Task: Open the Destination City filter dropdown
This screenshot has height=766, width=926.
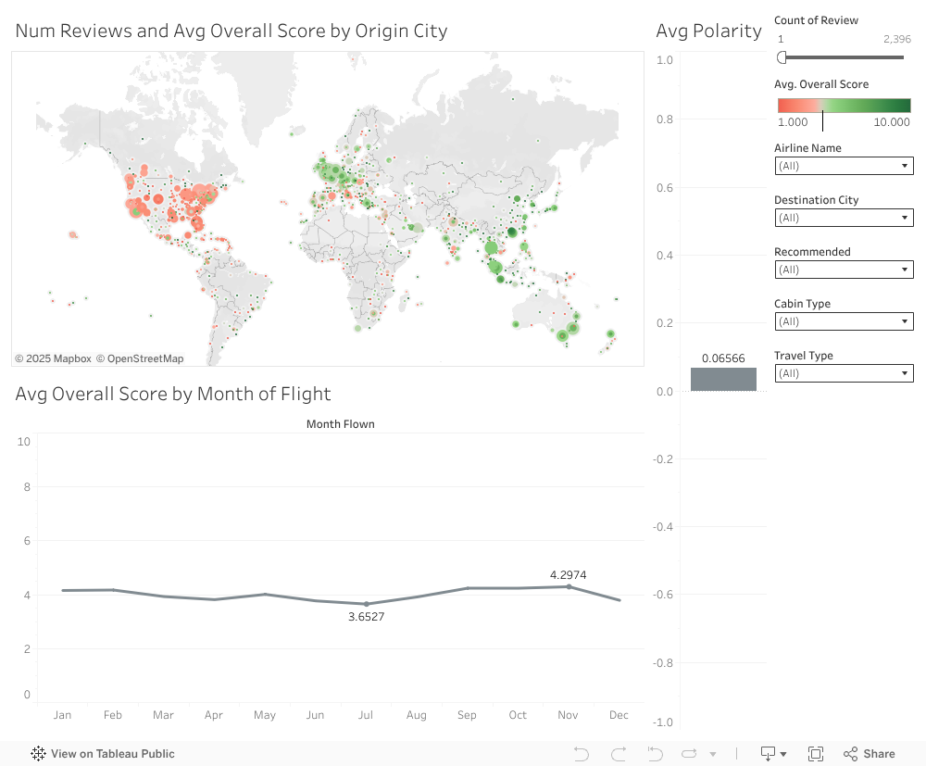Action: 843,218
